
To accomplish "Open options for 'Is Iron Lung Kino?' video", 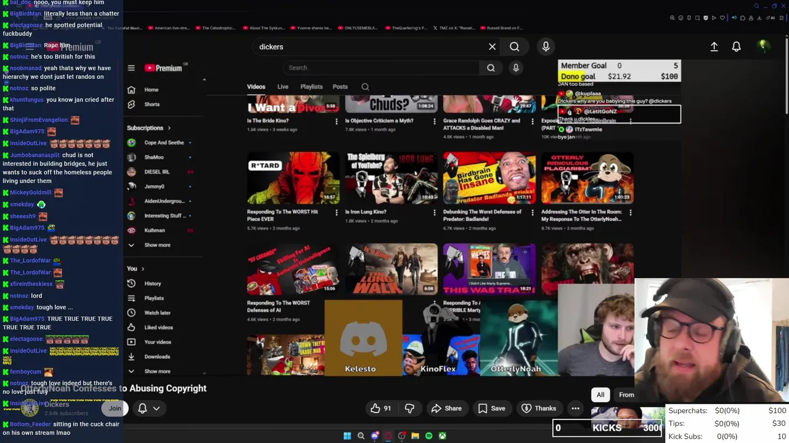I will point(435,213).
